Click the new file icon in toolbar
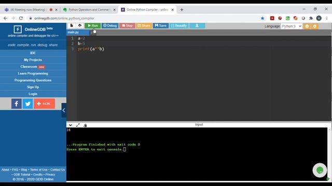 click(72, 25)
